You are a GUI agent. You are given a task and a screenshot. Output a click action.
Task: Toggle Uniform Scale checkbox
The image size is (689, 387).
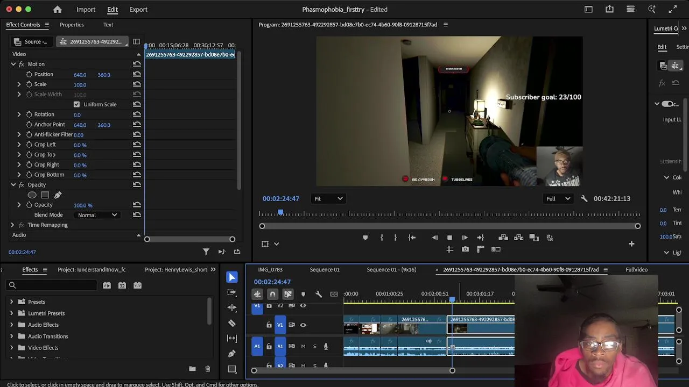76,104
